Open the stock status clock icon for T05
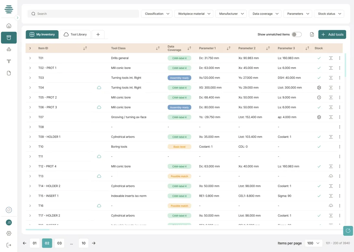The height and width of the screenshot is (252, 354). tap(319, 97)
